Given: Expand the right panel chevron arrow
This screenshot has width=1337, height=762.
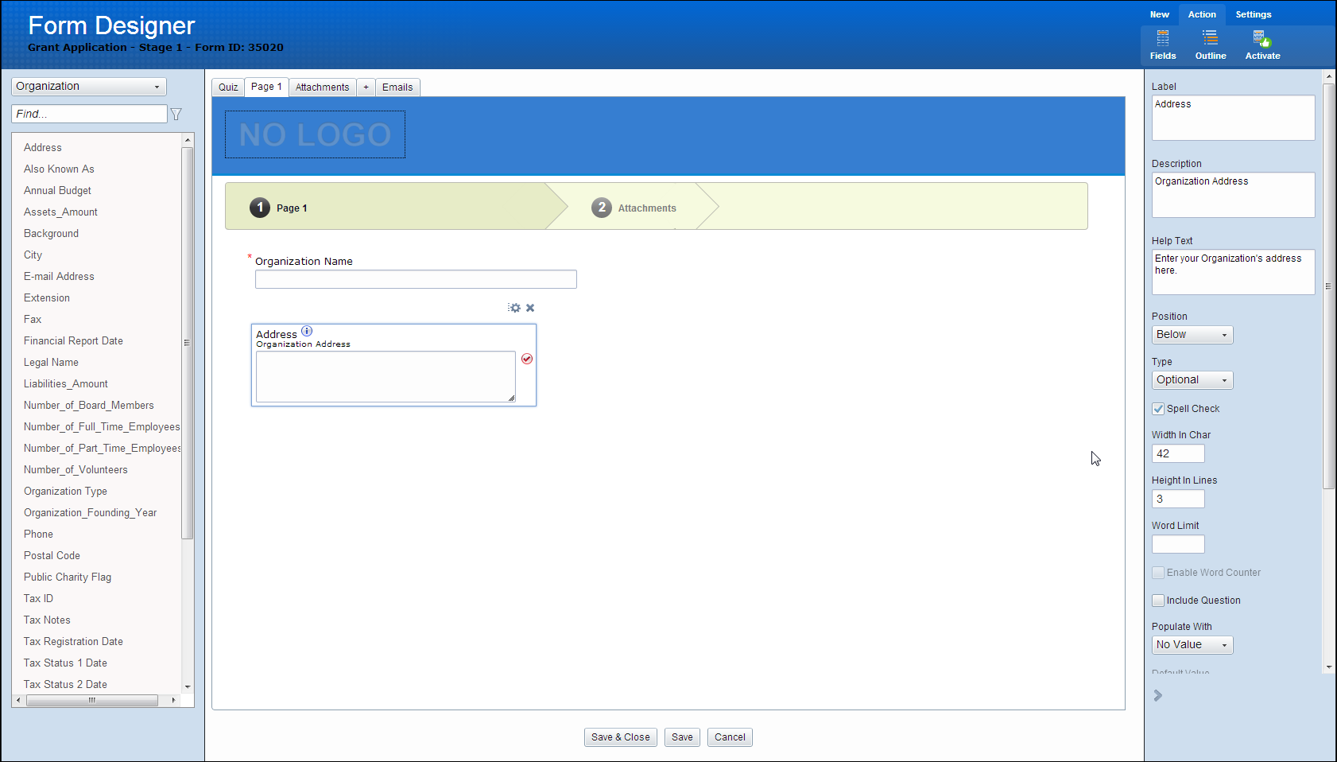Looking at the screenshot, I should [1158, 695].
